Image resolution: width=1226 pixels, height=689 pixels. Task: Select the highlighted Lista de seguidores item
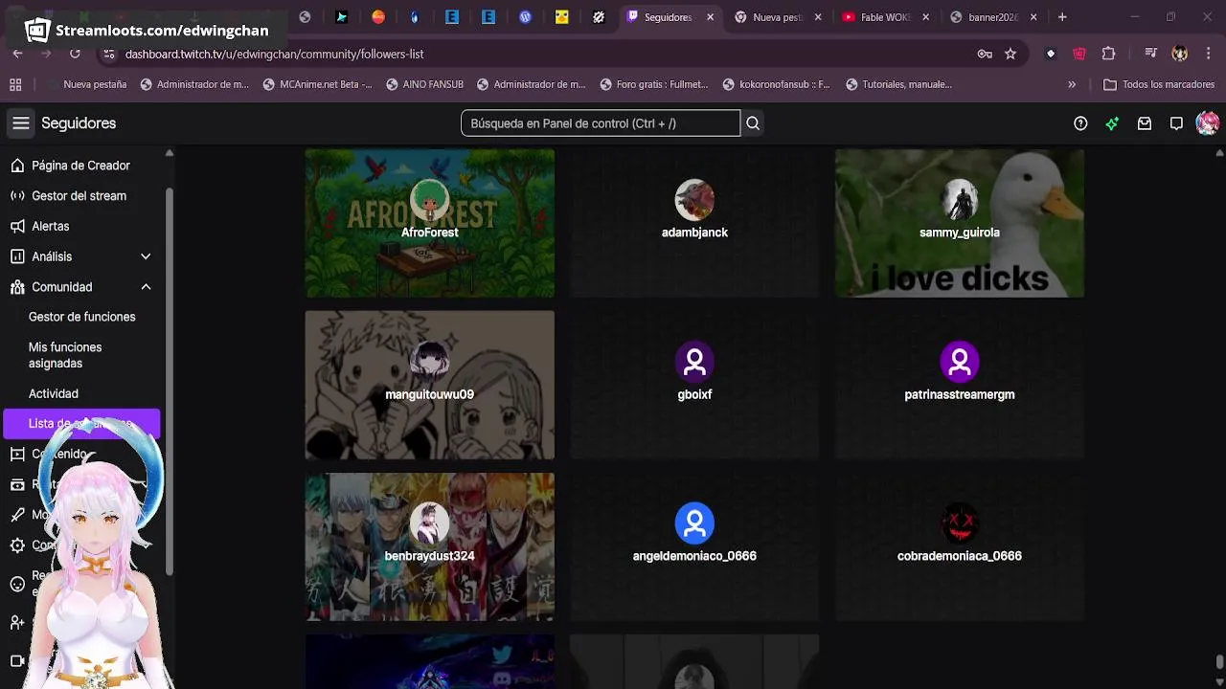pos(81,424)
